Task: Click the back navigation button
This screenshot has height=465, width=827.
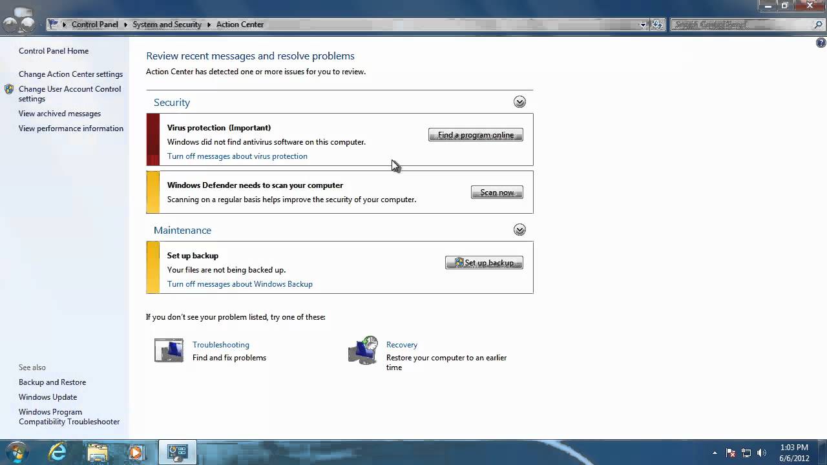Action: coord(10,25)
